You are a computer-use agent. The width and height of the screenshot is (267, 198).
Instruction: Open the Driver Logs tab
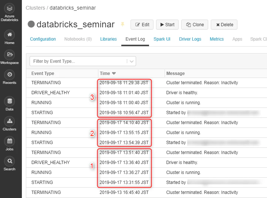pos(190,39)
